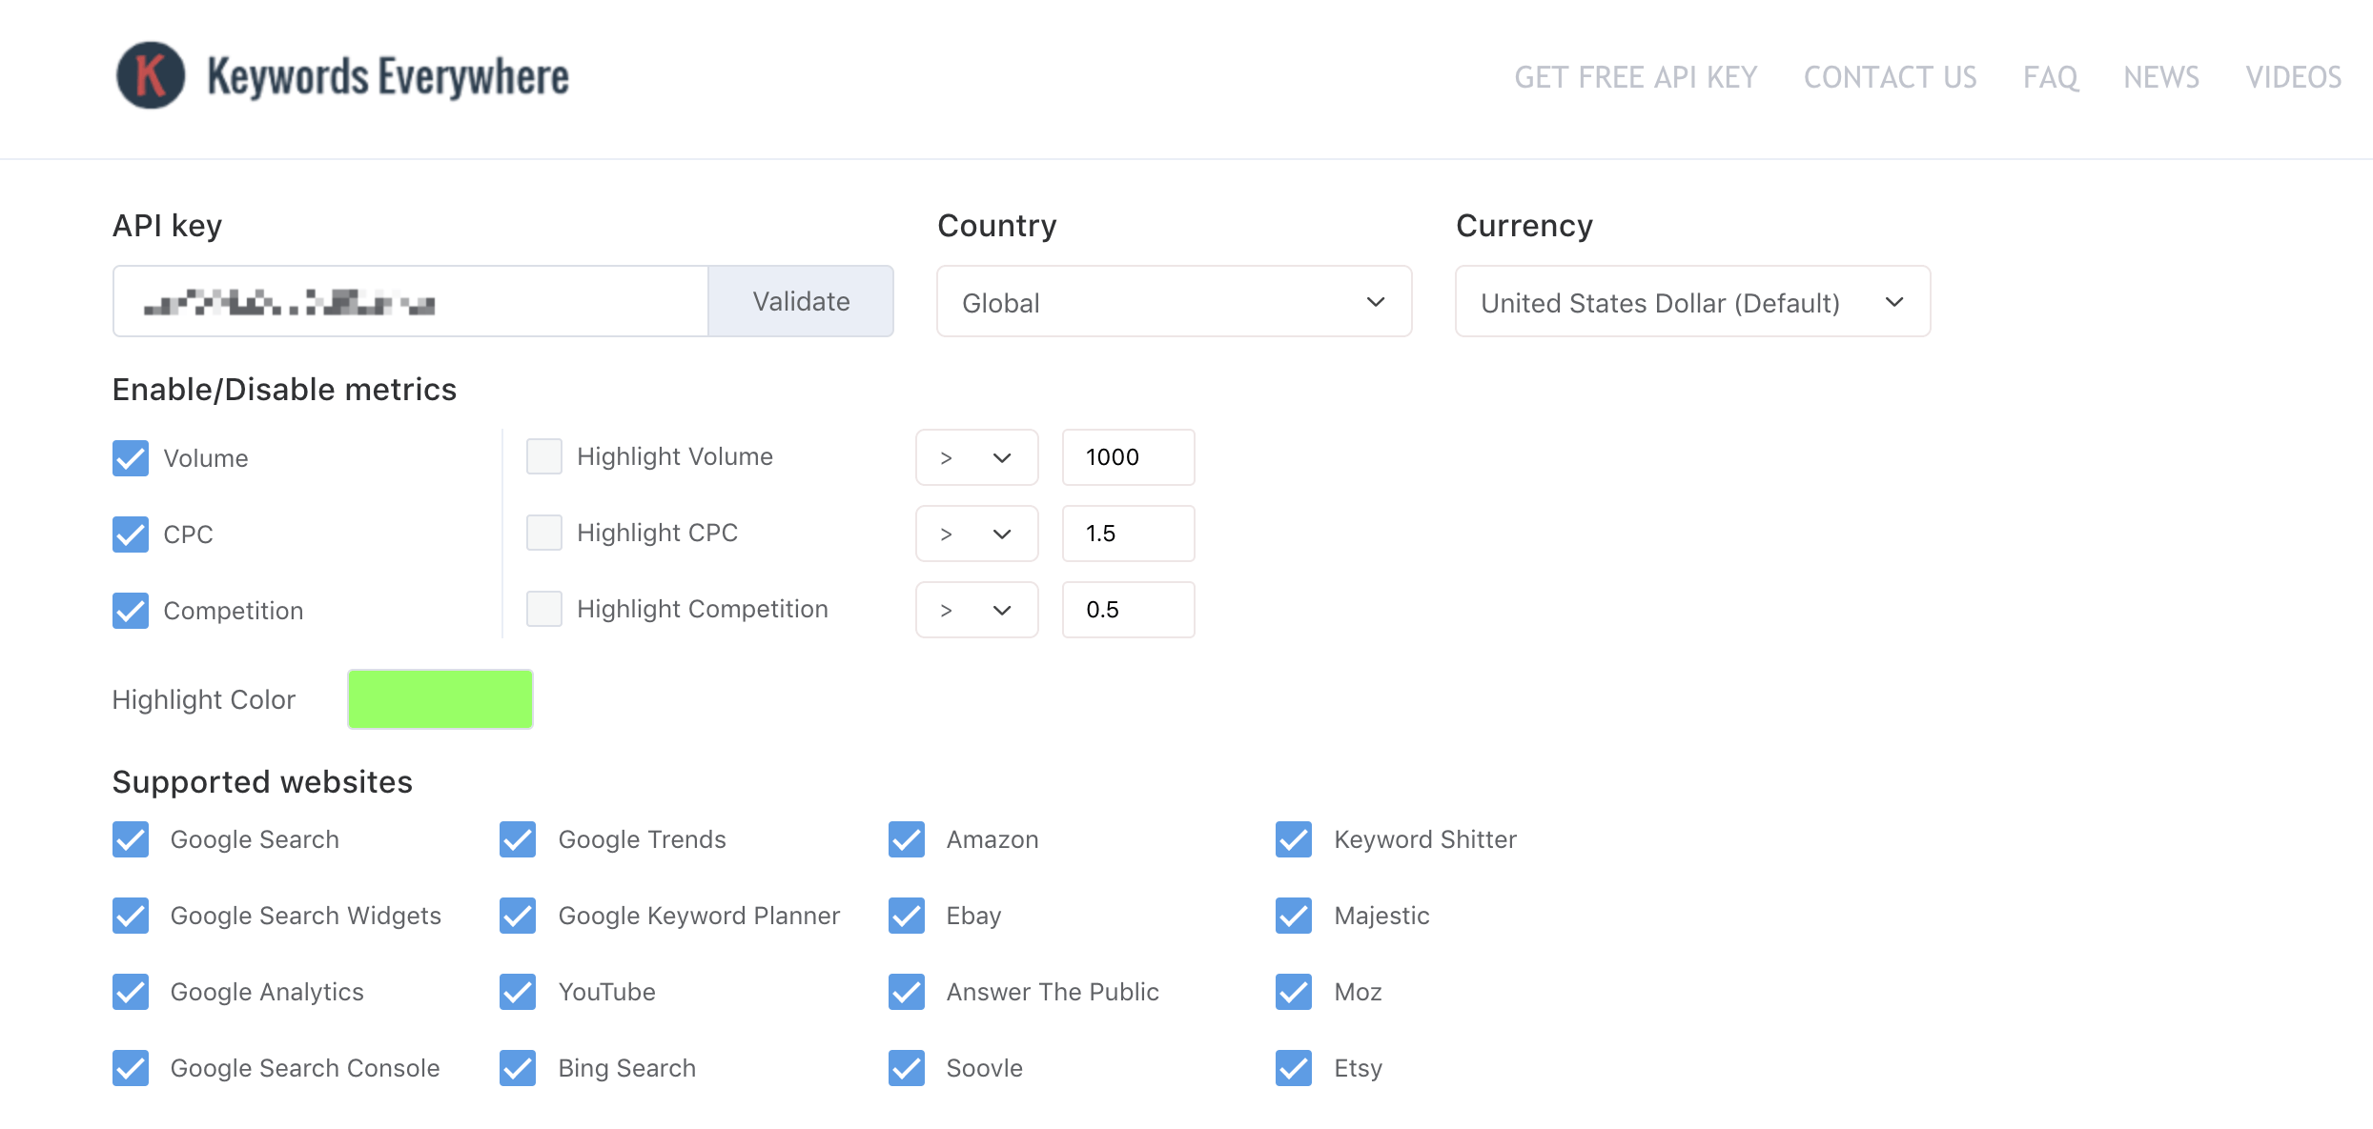Toggle the Google Search Console checkbox
The height and width of the screenshot is (1129, 2373).
(x=131, y=1068)
